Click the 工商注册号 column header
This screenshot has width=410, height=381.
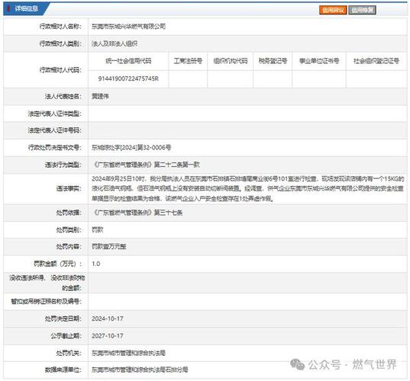[188, 61]
